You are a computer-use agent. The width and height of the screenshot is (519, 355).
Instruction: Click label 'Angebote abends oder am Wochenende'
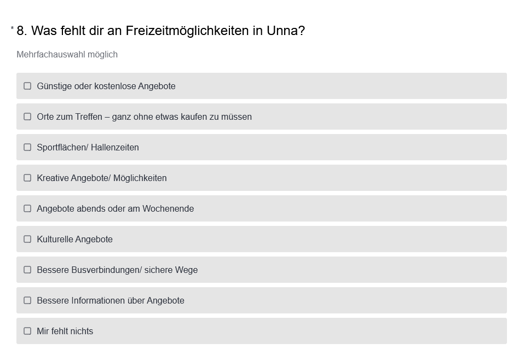point(115,209)
